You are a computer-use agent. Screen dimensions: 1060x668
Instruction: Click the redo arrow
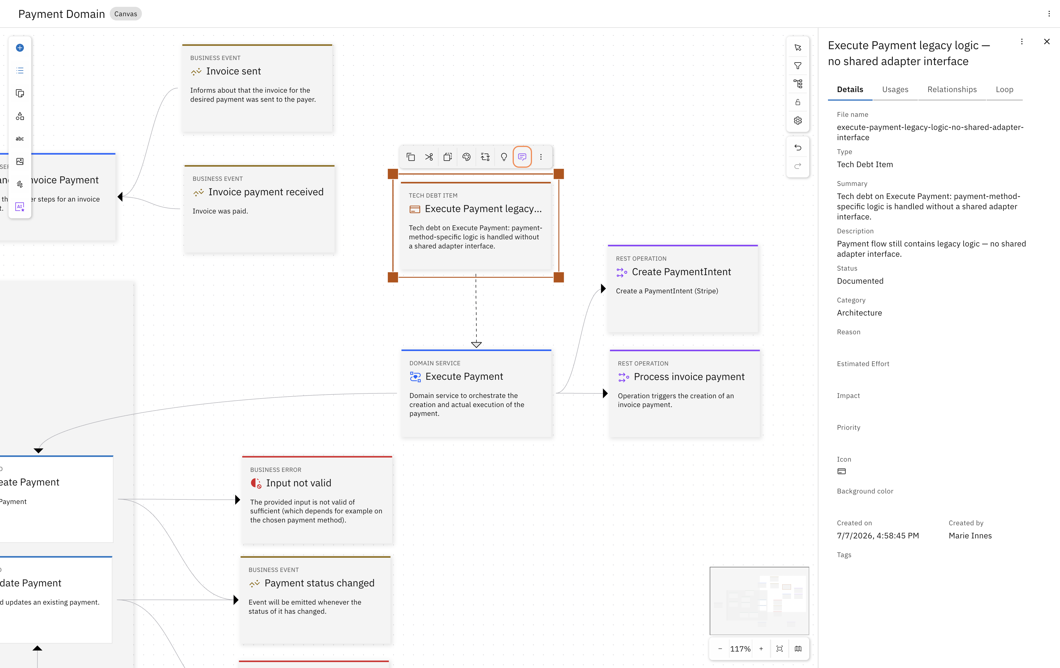(x=798, y=166)
